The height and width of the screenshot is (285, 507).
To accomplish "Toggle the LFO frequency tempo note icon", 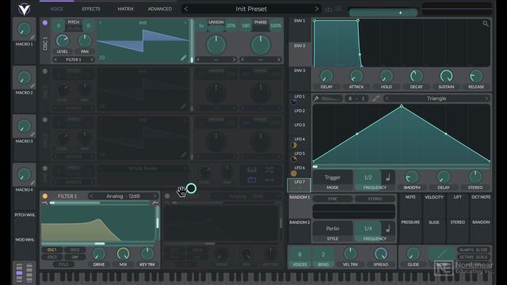I will (388, 177).
